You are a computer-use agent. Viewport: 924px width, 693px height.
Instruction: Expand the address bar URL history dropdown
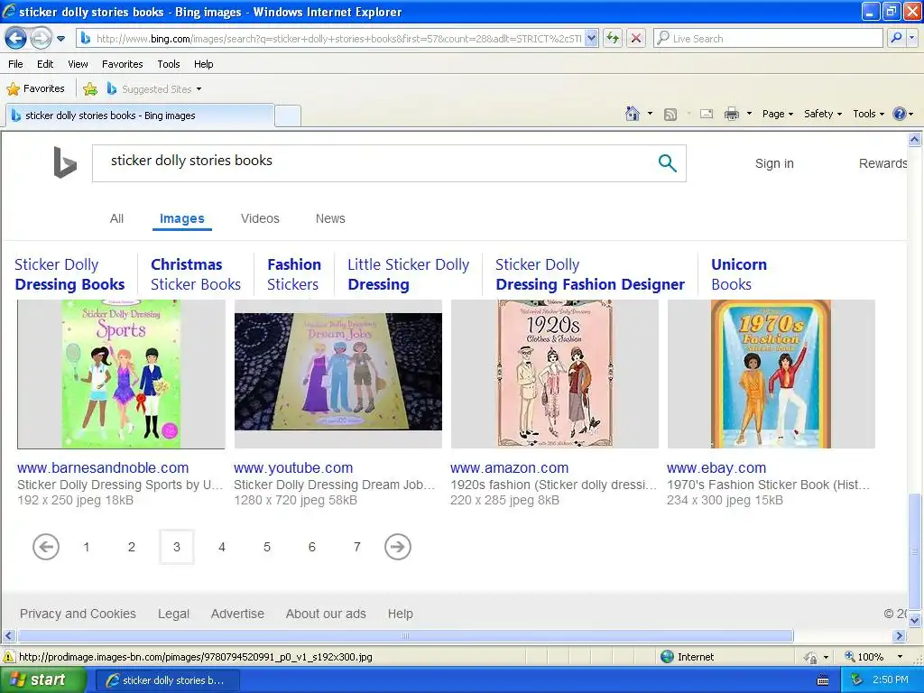tap(592, 38)
